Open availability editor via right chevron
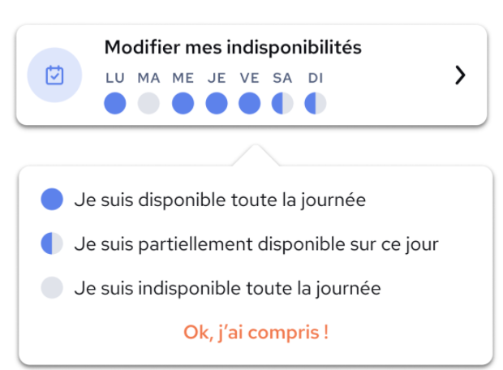 point(460,75)
